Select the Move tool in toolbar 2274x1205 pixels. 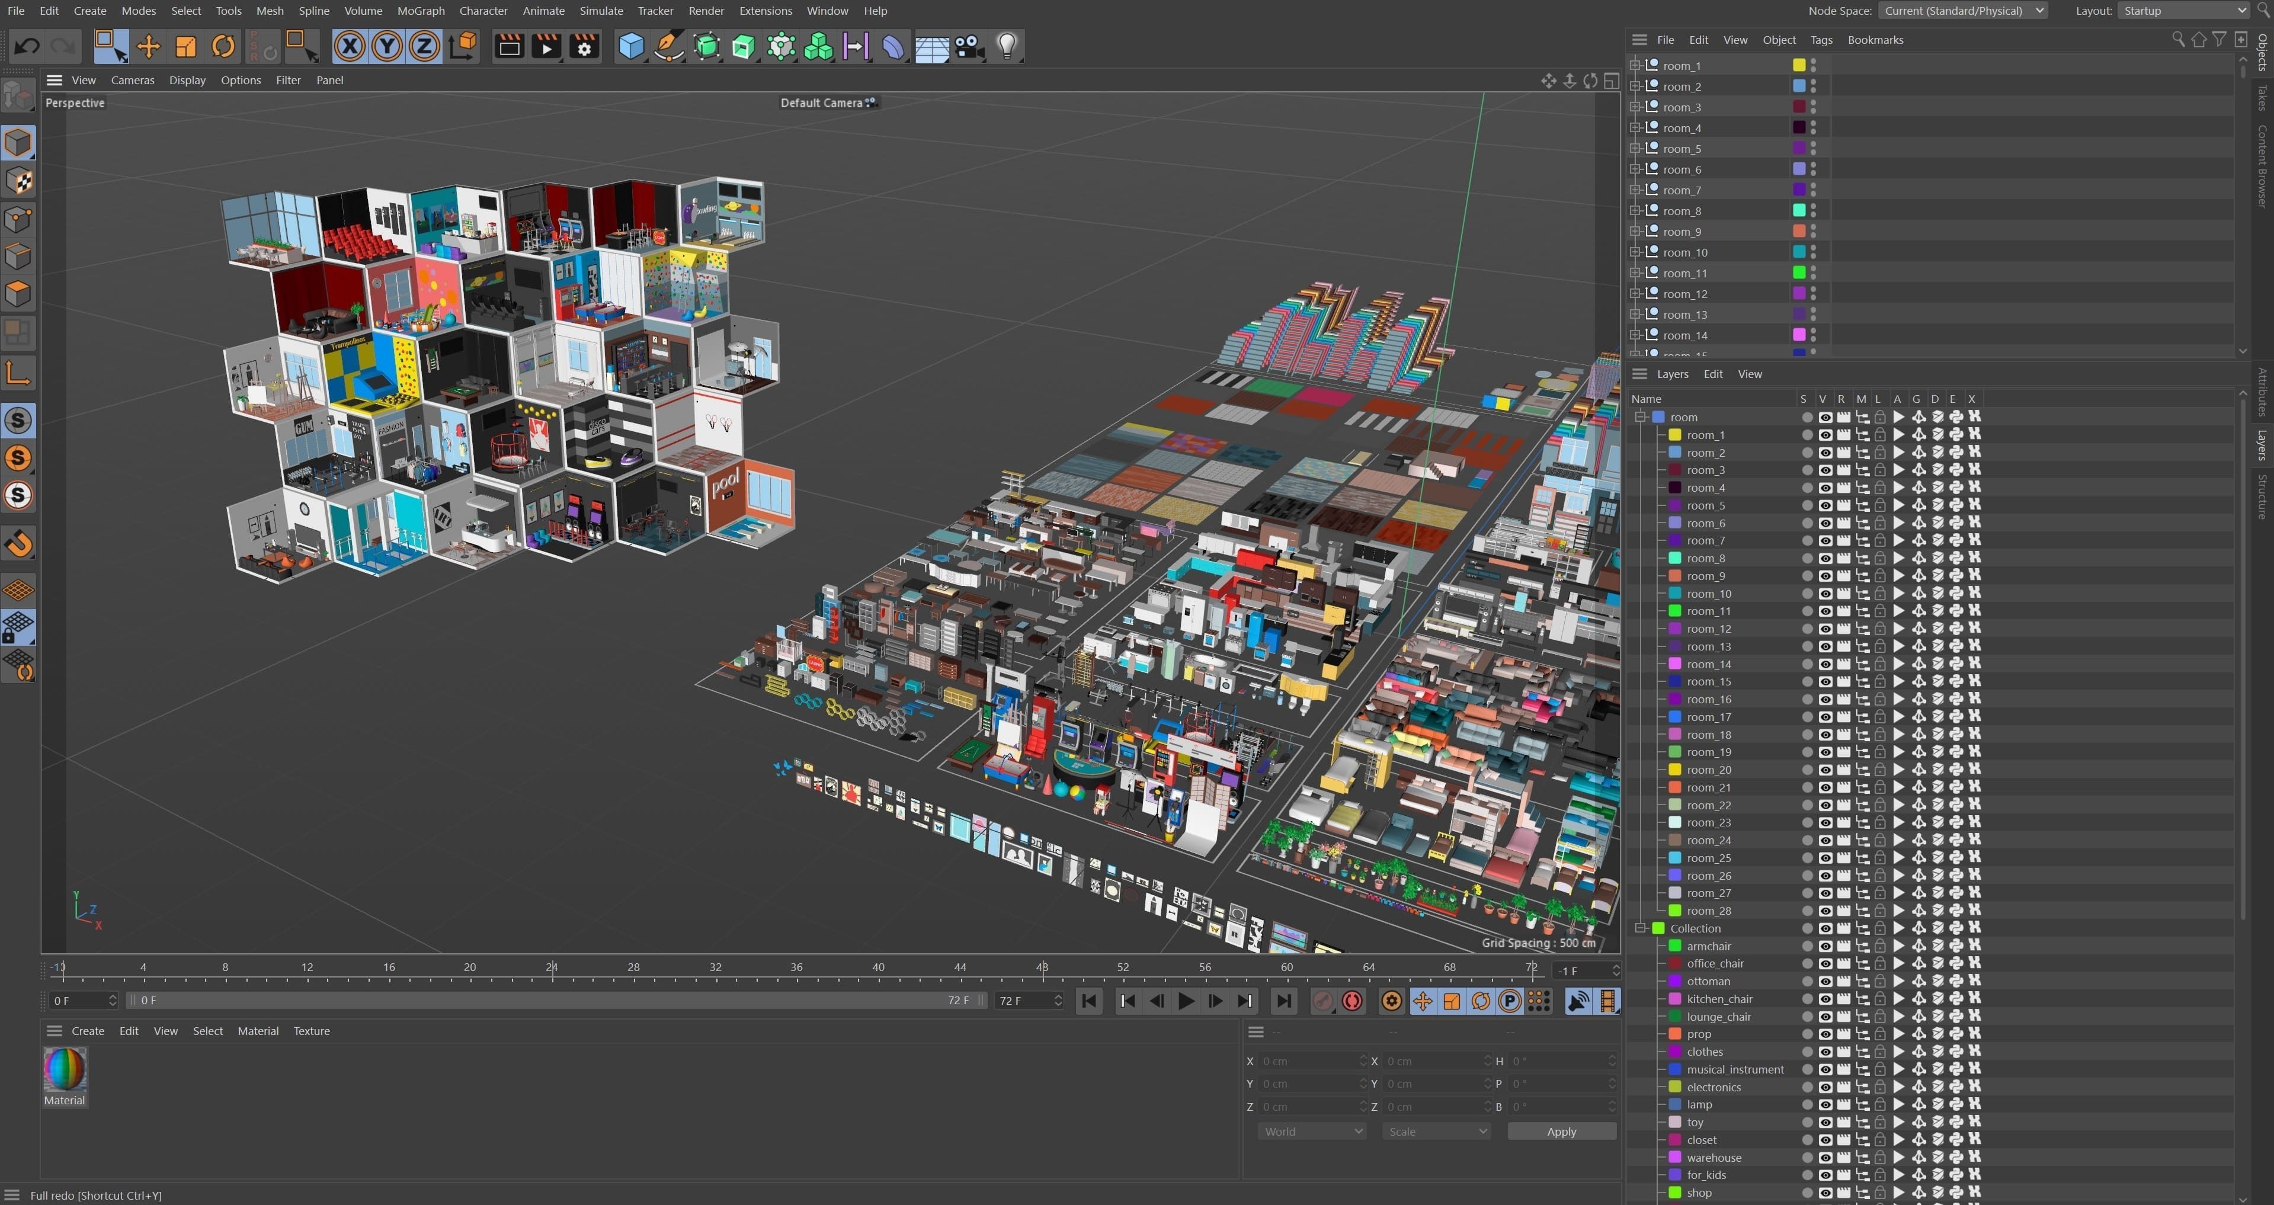coord(148,46)
